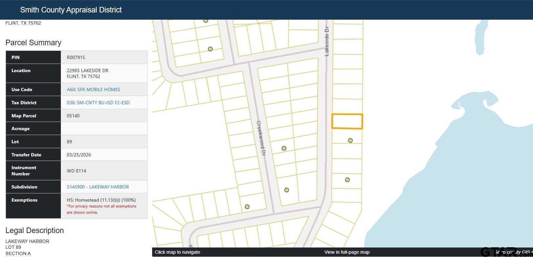Screen dimensions: 533x257
Task: Click the Instrument Number value WD 8114
Action: (76, 171)
